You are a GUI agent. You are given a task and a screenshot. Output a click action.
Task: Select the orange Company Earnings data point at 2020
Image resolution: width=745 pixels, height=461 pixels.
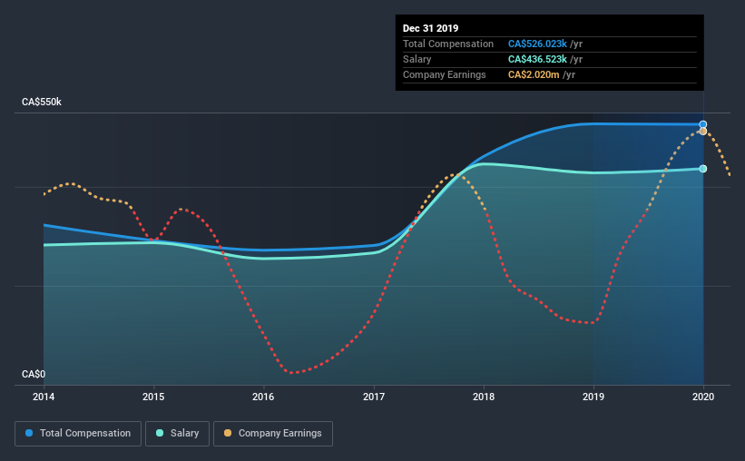point(703,132)
